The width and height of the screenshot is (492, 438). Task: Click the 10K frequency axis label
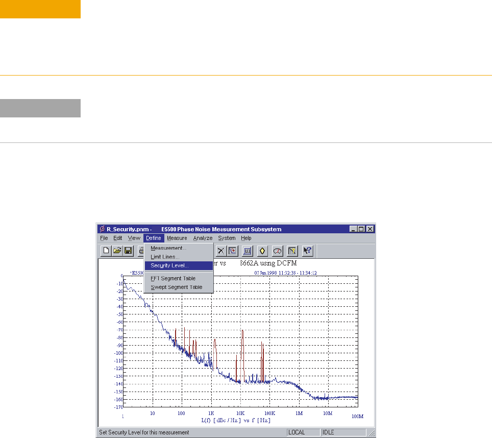point(240,413)
